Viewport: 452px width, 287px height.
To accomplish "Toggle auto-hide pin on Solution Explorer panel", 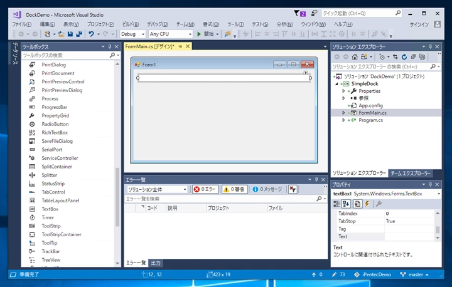I will (x=430, y=46).
